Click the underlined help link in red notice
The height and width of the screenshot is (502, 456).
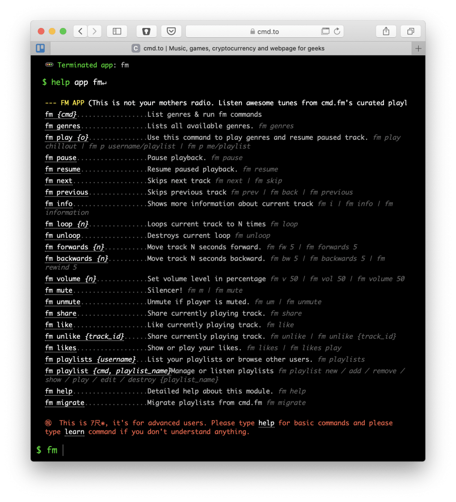266,423
